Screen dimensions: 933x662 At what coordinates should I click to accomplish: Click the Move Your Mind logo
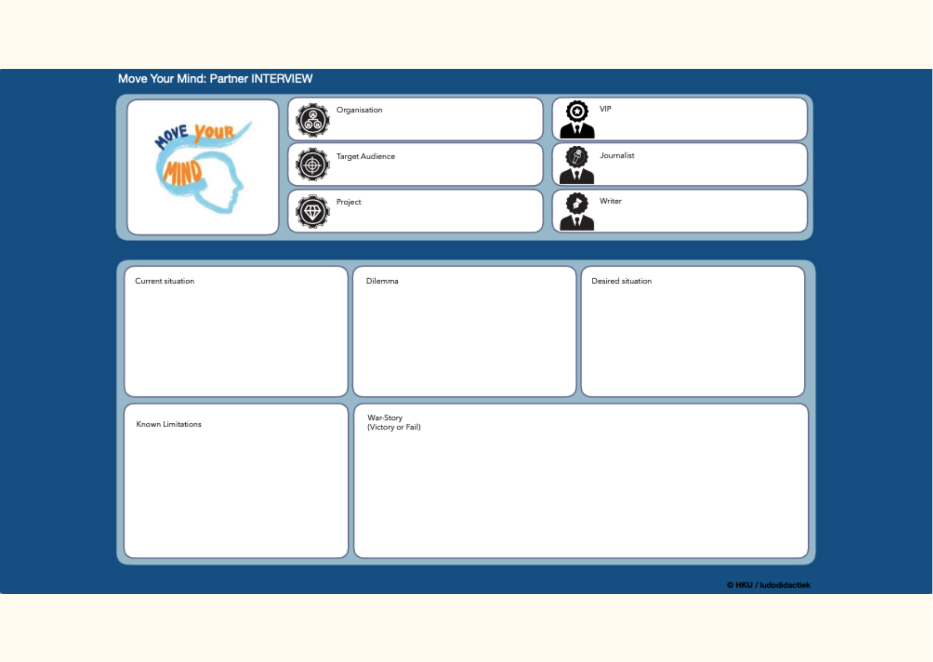[x=203, y=167]
